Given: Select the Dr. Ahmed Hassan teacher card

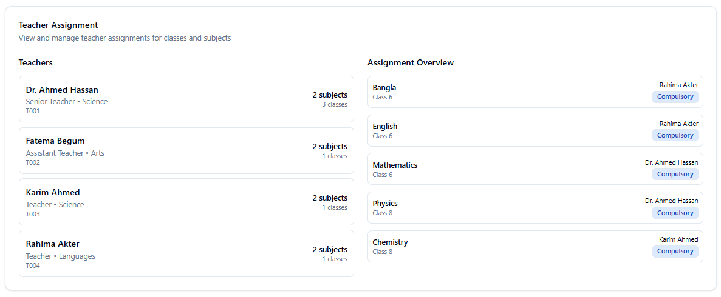Looking at the screenshot, I should [186, 99].
